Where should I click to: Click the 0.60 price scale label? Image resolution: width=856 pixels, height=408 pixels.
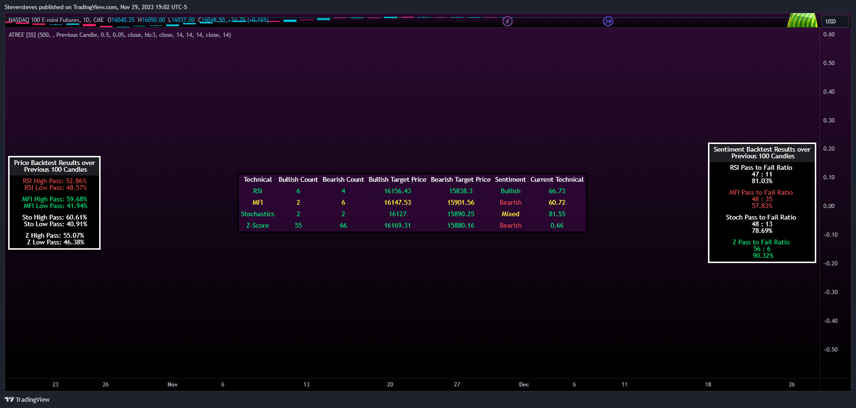point(829,34)
